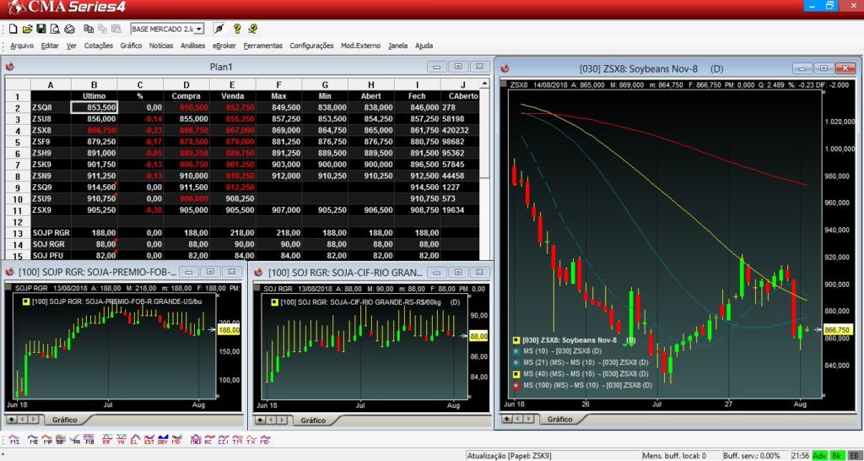Toggle MS (100) red legend marker
This screenshot has height=461, width=864.
516,384
